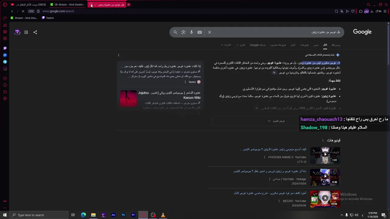Expand the المزيد more dropdown
This screenshot has height=219, width=390.
[241, 45]
